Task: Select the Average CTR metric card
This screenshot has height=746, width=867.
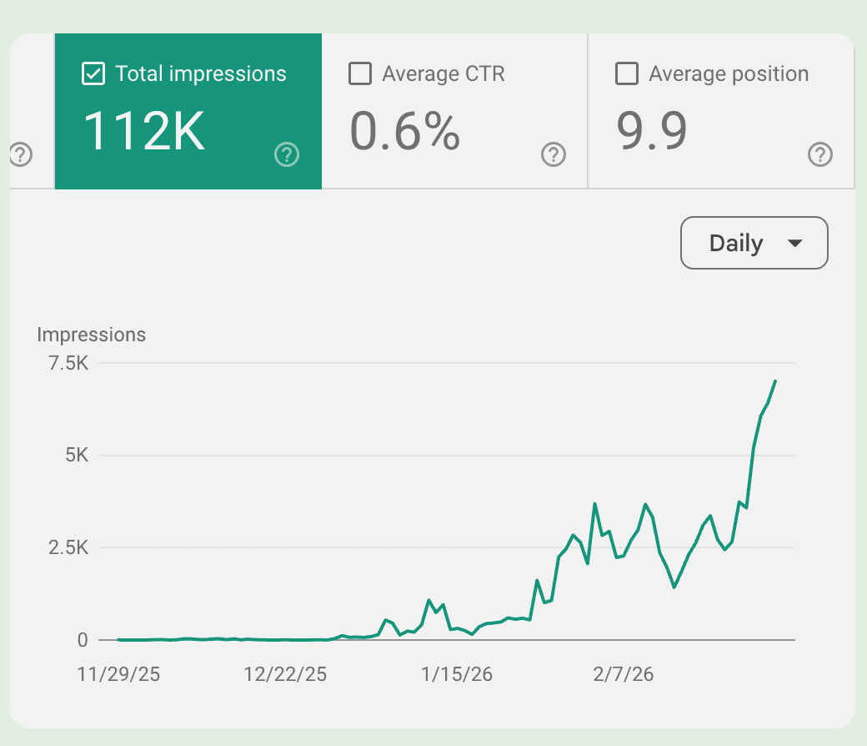Action: pyautogui.click(x=454, y=111)
